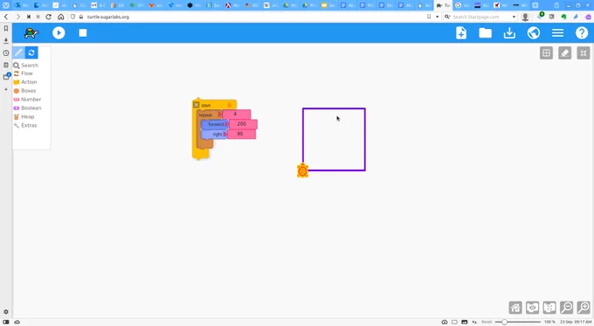Open the search engine dropdown arrow

pos(514,17)
